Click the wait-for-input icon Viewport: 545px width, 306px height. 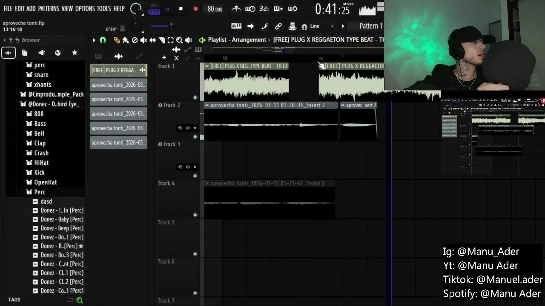[x=250, y=8]
